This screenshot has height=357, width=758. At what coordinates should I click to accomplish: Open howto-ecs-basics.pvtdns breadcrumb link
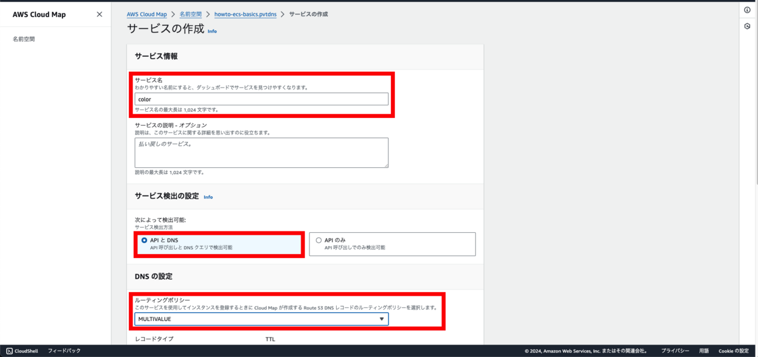pos(245,14)
